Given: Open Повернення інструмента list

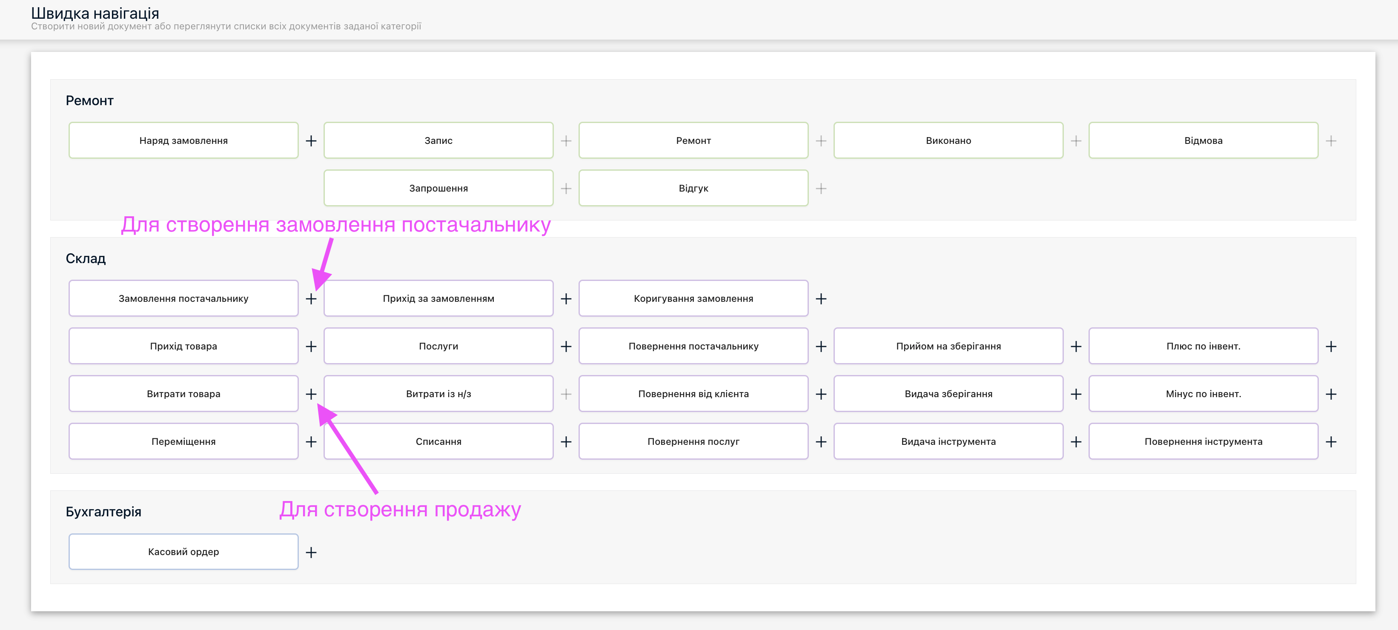Looking at the screenshot, I should click(1203, 441).
